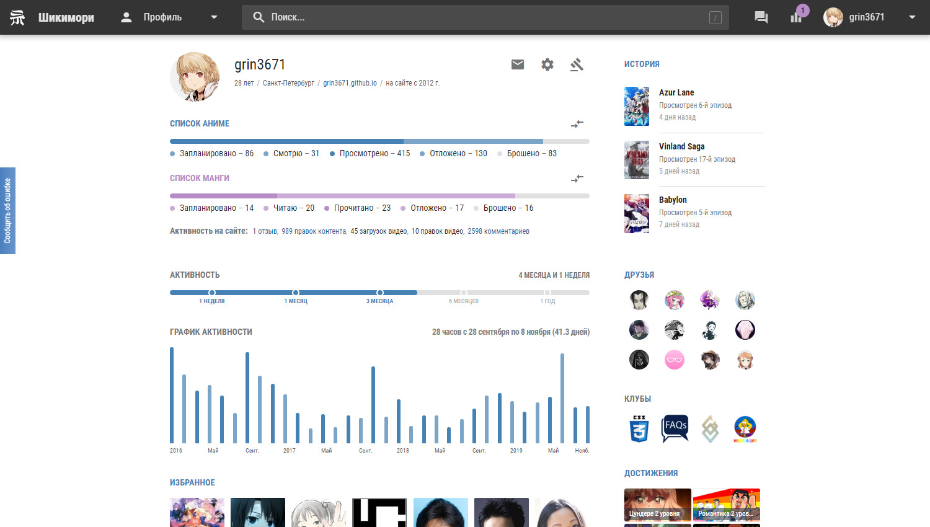Focus the Поиск search field
The image size is (930, 527).
pyautogui.click(x=484, y=17)
